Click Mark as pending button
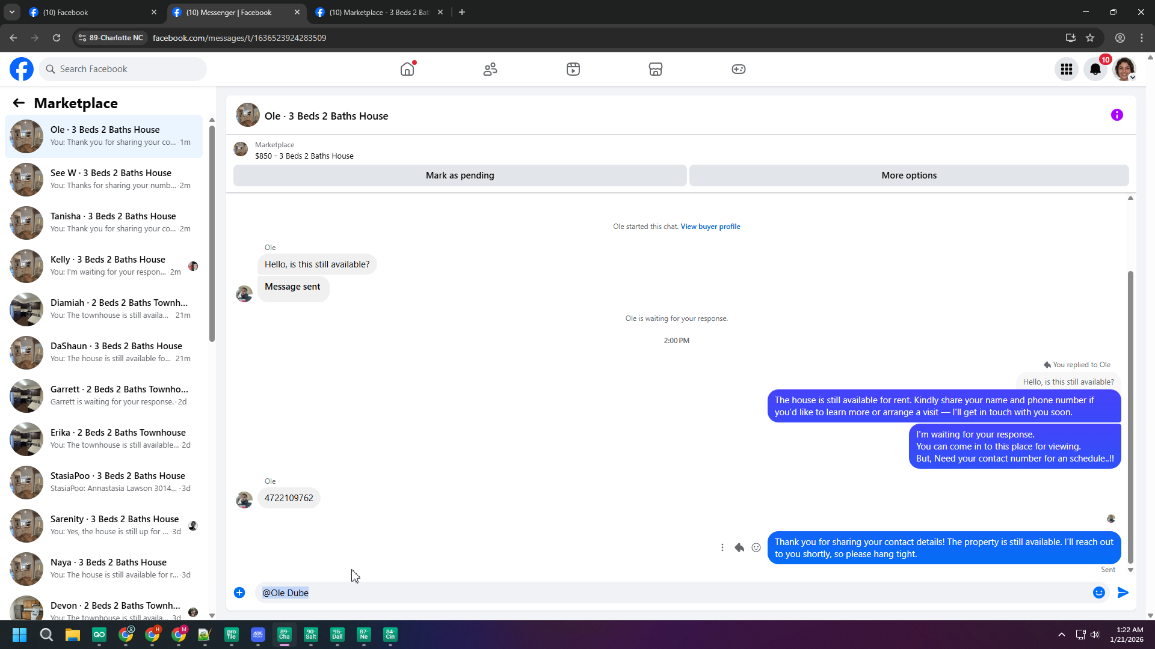The width and height of the screenshot is (1155, 649). pyautogui.click(x=460, y=175)
